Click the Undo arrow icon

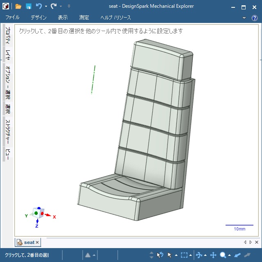[x=39, y=6]
